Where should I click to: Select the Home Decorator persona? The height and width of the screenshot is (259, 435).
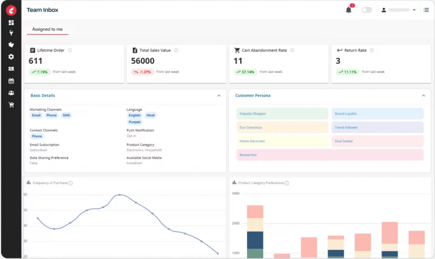point(283,141)
